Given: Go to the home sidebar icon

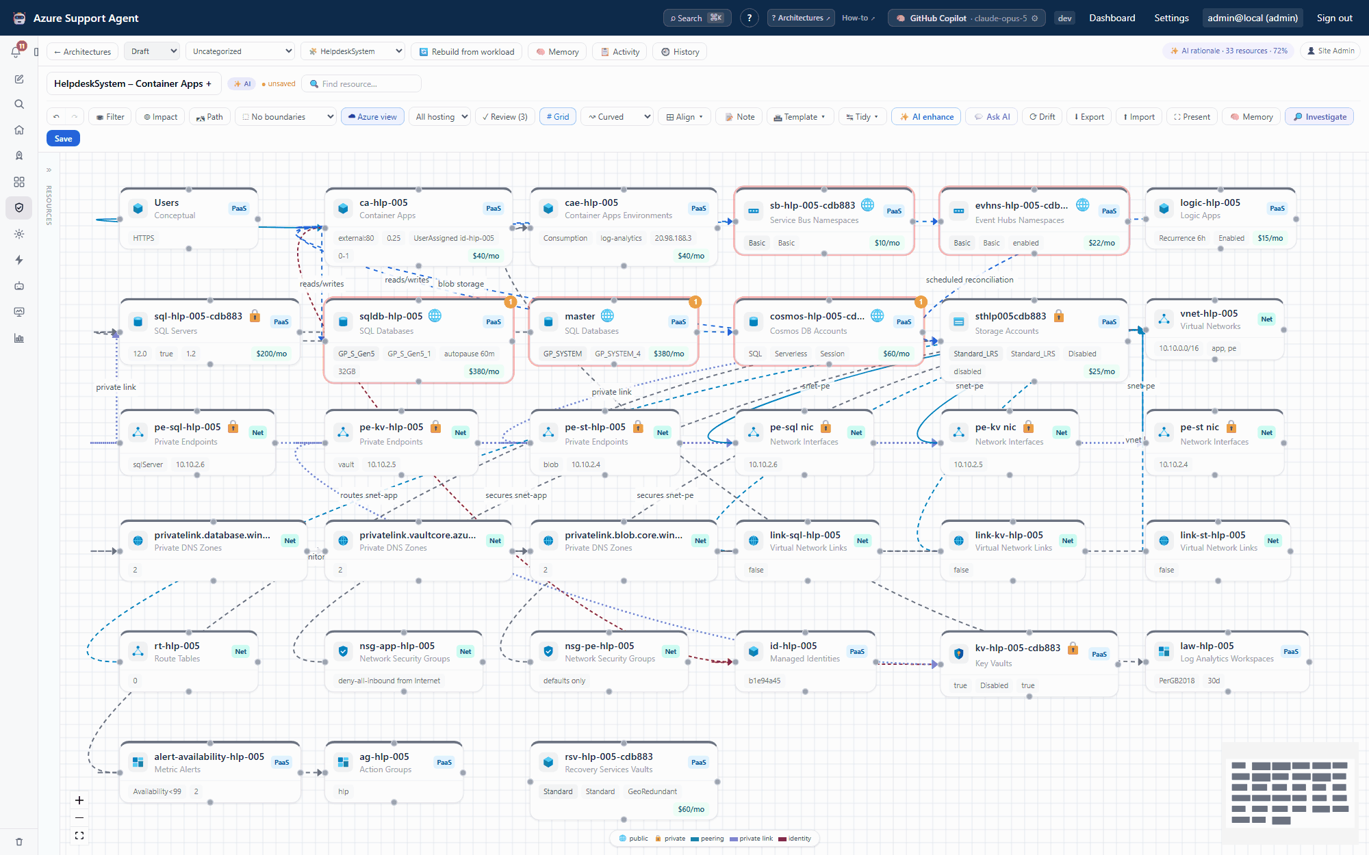Looking at the screenshot, I should point(19,130).
